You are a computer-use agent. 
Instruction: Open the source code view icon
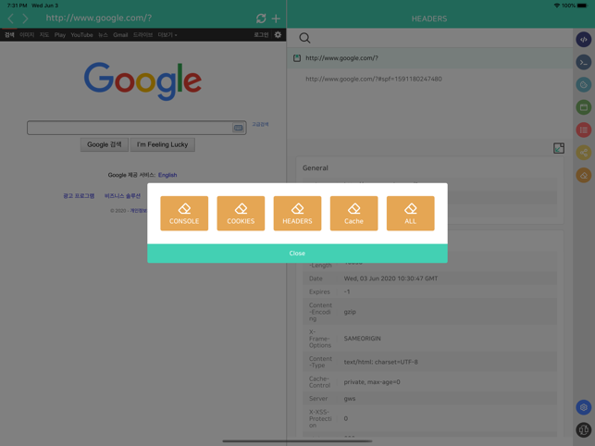[x=583, y=40]
